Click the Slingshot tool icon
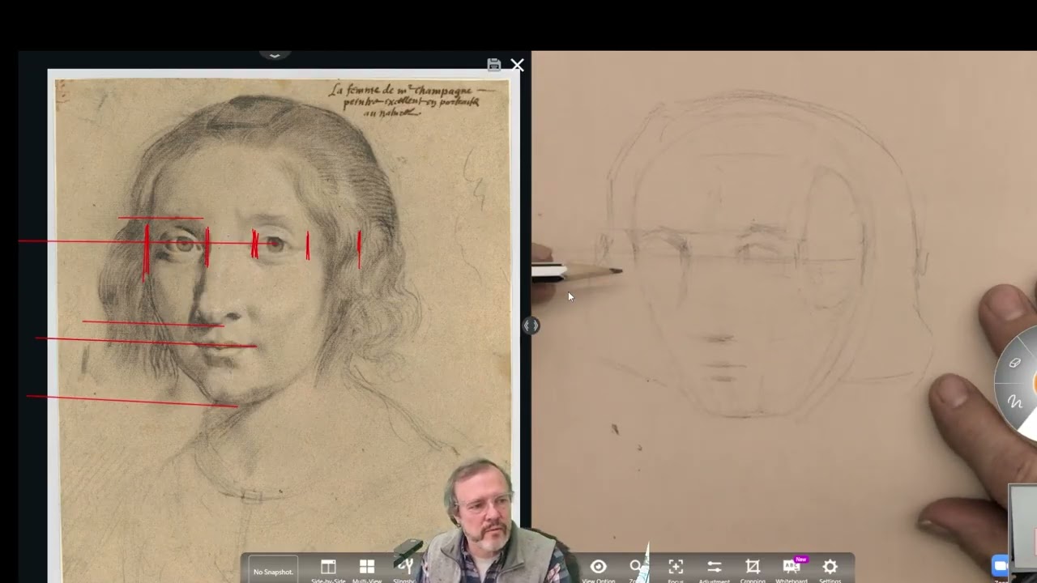Screen dimensions: 1037x583 click(x=404, y=569)
